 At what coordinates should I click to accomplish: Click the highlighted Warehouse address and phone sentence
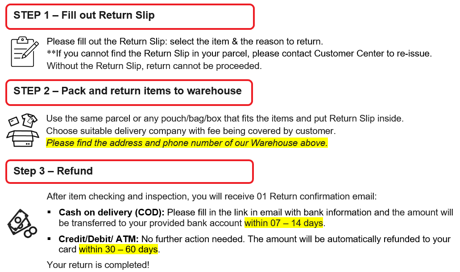pos(187,143)
